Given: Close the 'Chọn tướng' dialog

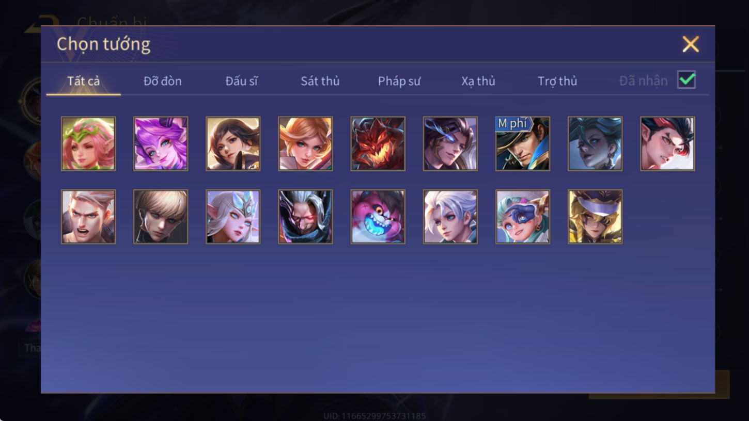Looking at the screenshot, I should [x=691, y=44].
